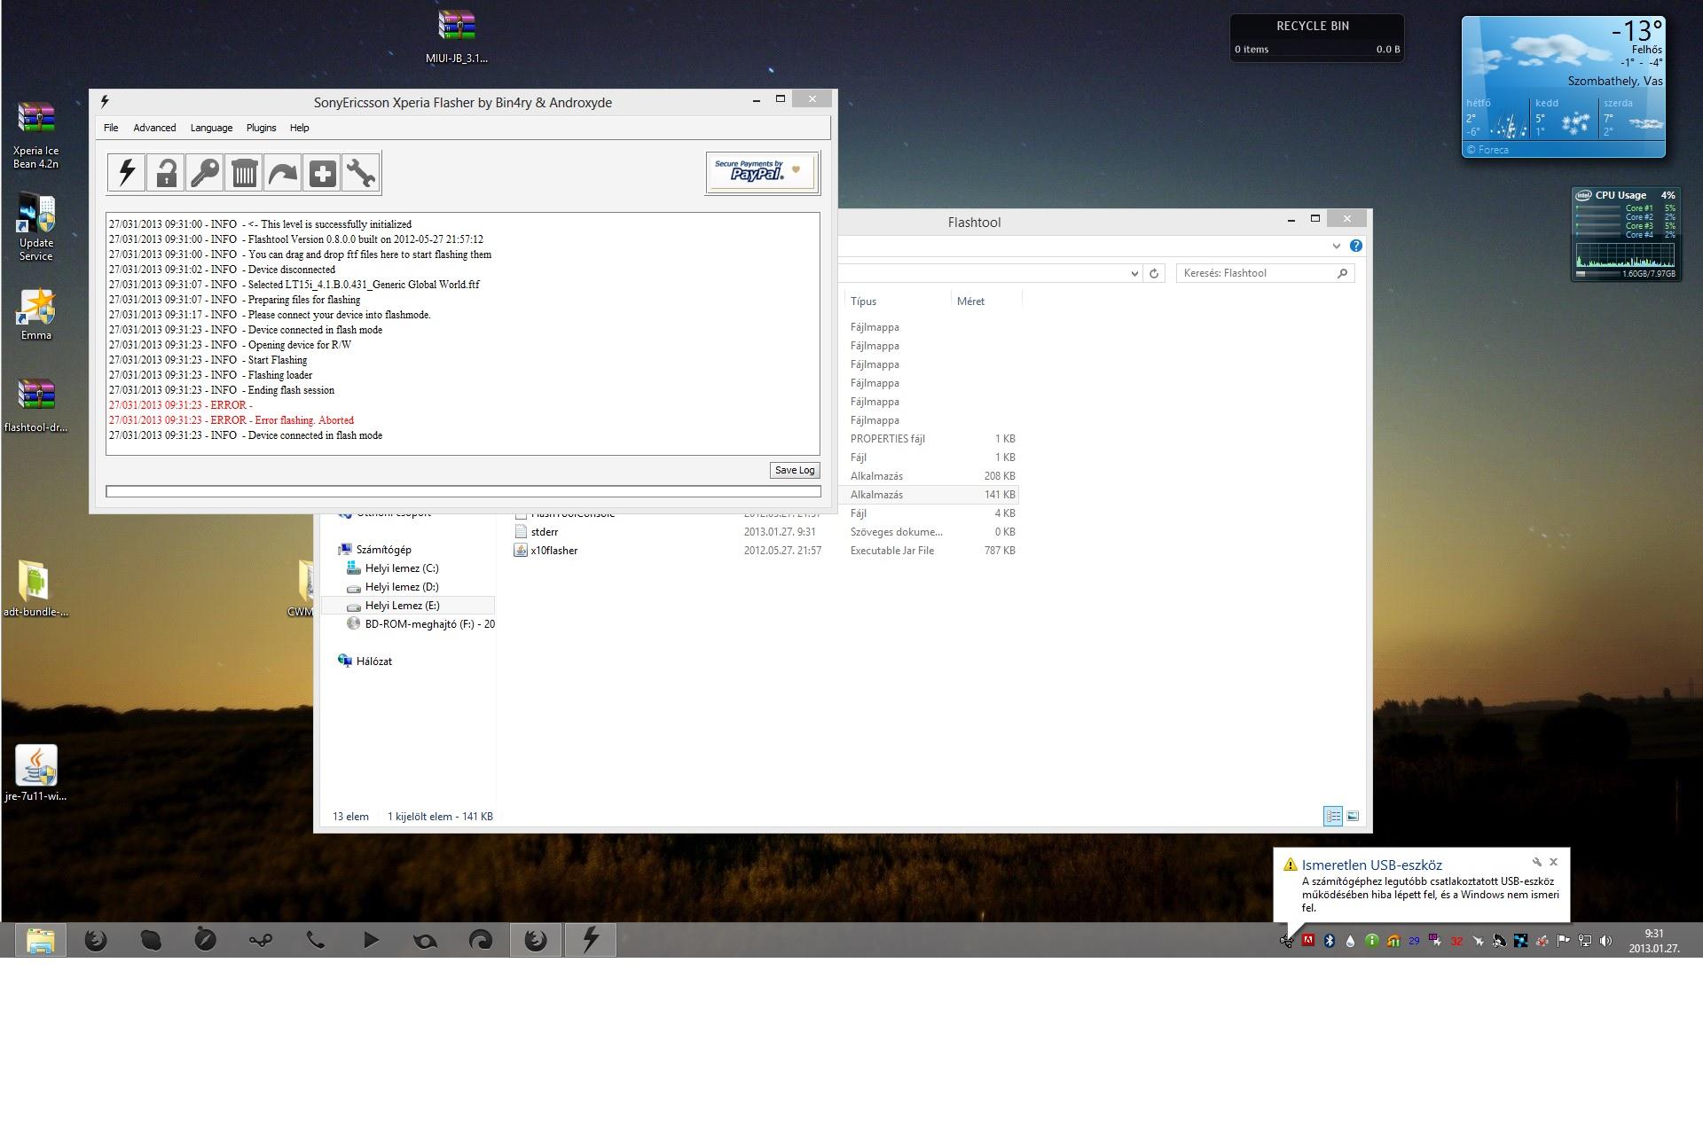Viewport: 1703px width, 1135px height.
Task: Click the 'Flashtool Version 0.8.0.0' log line
Action: 296,239
